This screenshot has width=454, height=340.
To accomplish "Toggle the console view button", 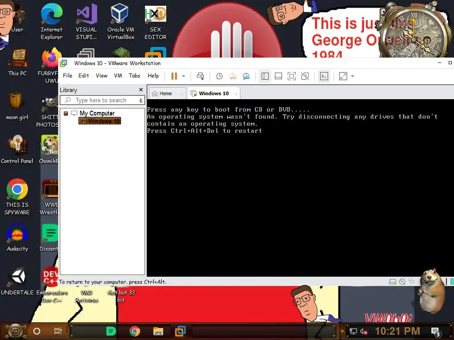I will (x=324, y=76).
